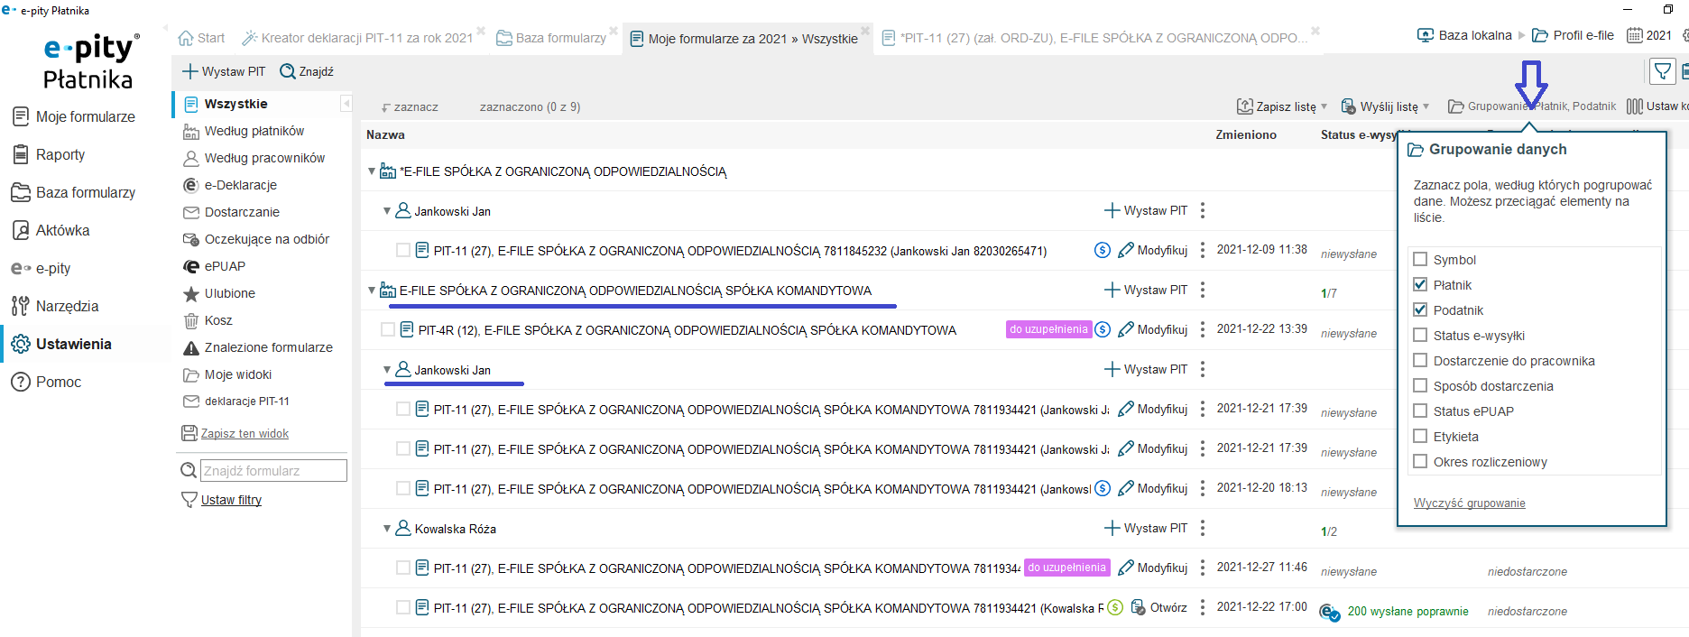Open Narzędzia tools section

pos(56,306)
